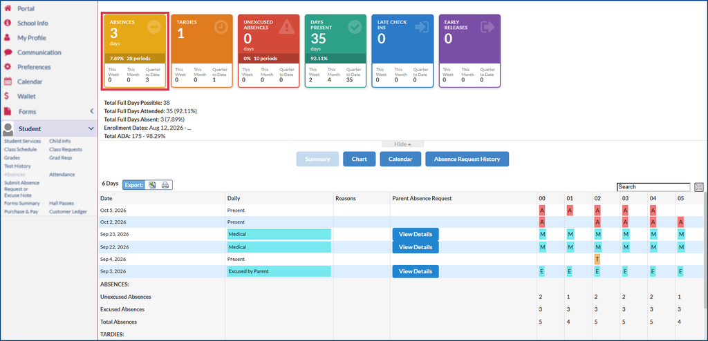Open the Wallet dollar icon

pyautogui.click(x=7, y=96)
